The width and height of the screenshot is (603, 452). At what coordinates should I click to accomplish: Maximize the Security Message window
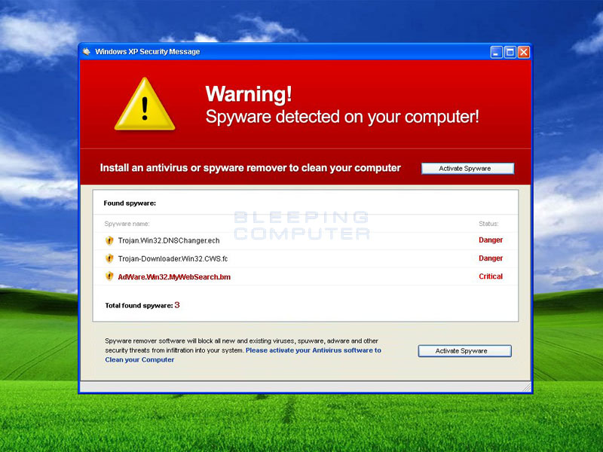click(x=510, y=52)
